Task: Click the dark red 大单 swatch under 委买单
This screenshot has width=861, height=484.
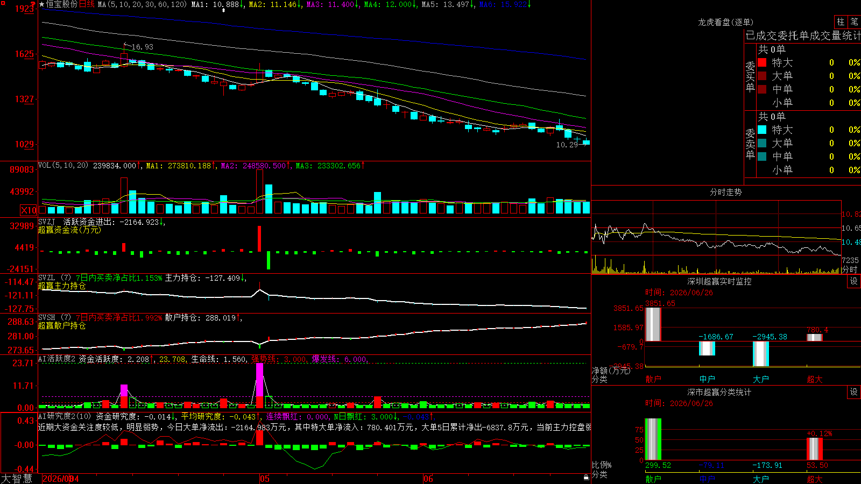Action: [x=762, y=76]
